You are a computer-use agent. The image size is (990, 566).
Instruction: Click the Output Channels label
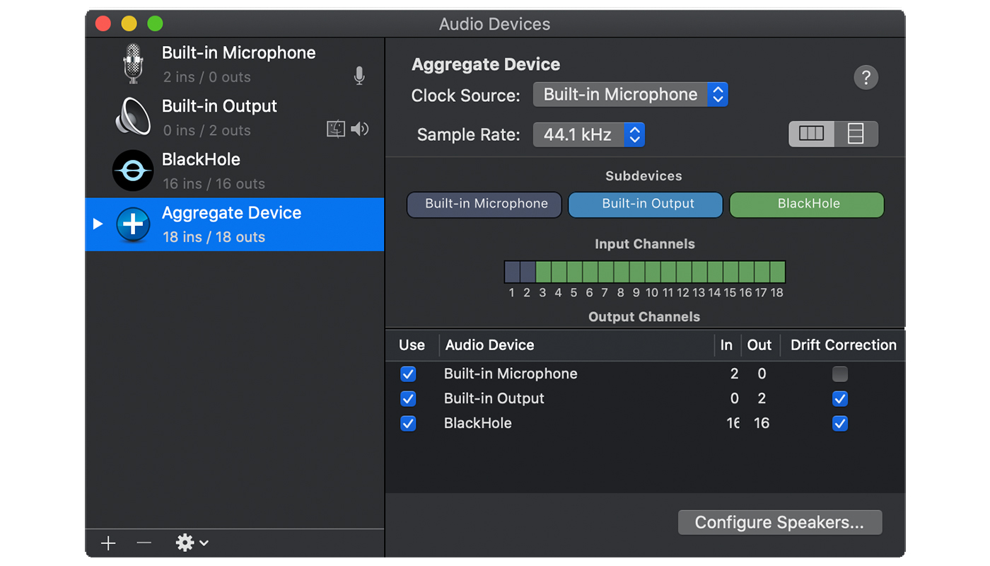(644, 317)
